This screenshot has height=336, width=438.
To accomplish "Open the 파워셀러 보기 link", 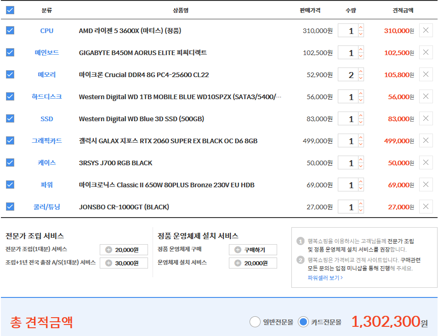I will click(325, 278).
